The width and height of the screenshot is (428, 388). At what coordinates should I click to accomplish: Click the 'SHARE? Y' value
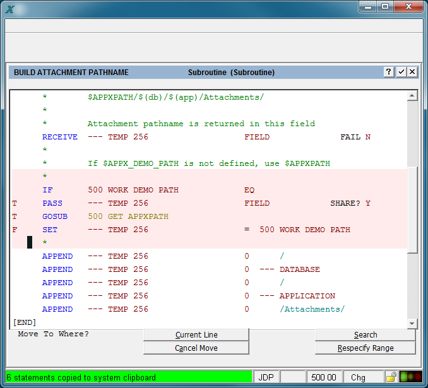pos(350,203)
